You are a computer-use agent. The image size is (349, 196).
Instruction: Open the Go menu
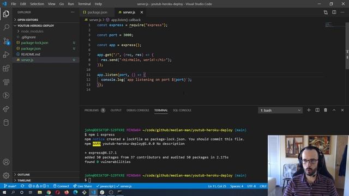coord(62,4)
